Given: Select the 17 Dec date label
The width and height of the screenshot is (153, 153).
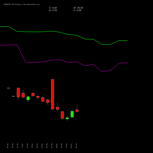Looking at the screenshot, I should [x=22, y=146].
